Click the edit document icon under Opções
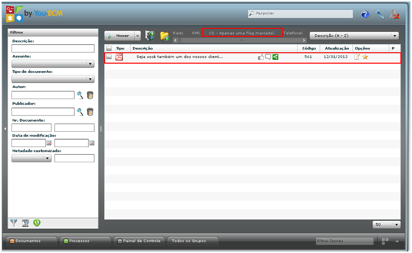 357,57
